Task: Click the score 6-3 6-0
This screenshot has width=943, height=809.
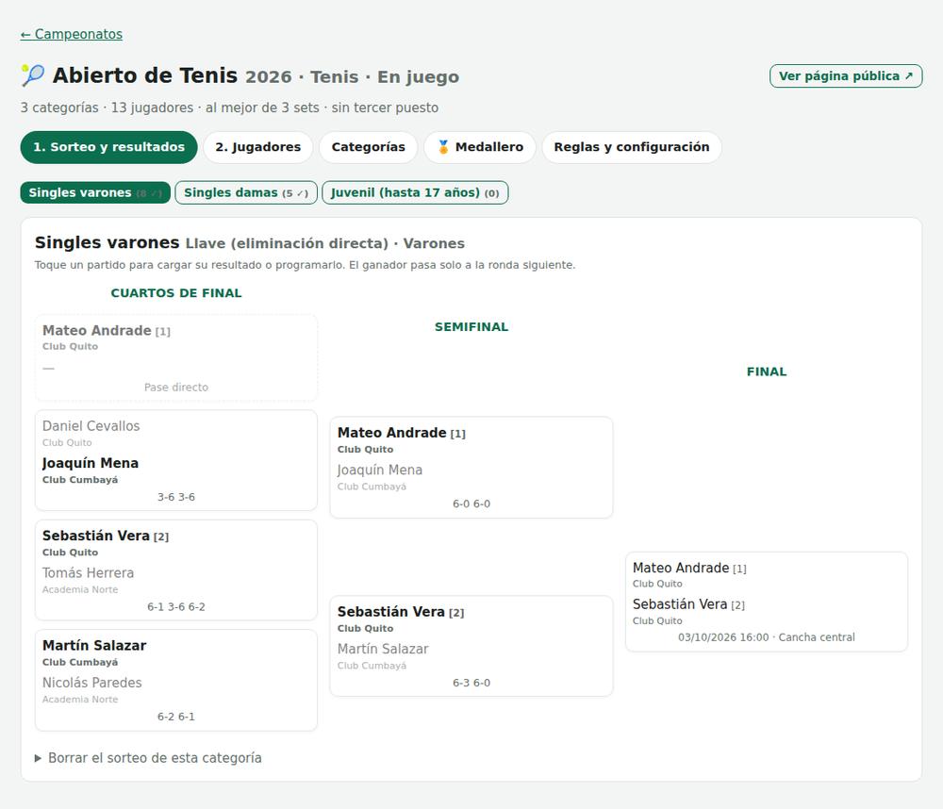Action: (x=471, y=683)
